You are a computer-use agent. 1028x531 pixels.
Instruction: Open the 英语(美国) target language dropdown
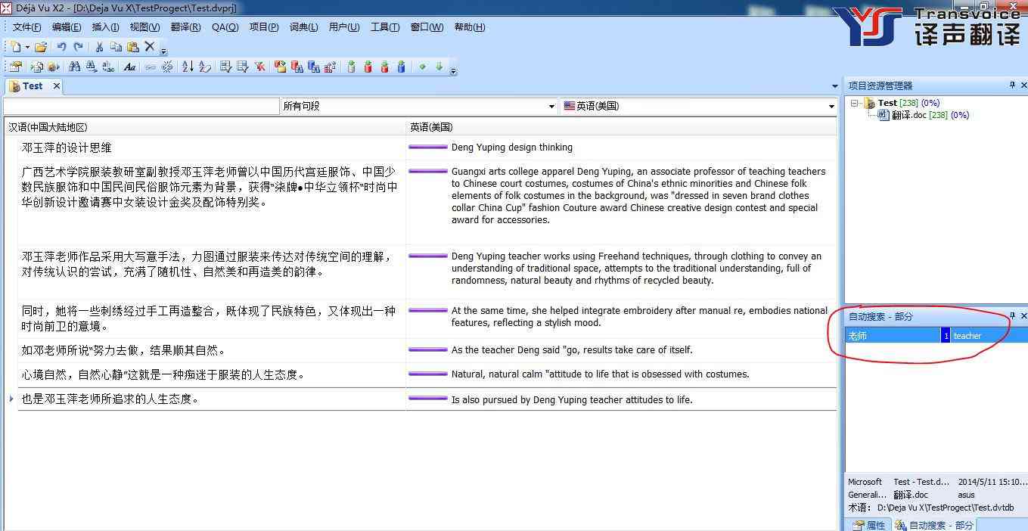coord(699,106)
